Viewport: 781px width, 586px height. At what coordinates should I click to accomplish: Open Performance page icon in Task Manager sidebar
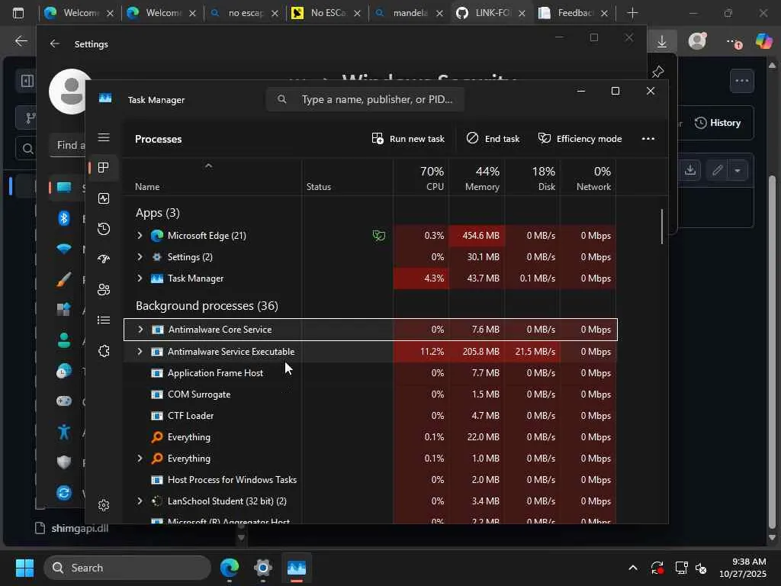point(104,198)
